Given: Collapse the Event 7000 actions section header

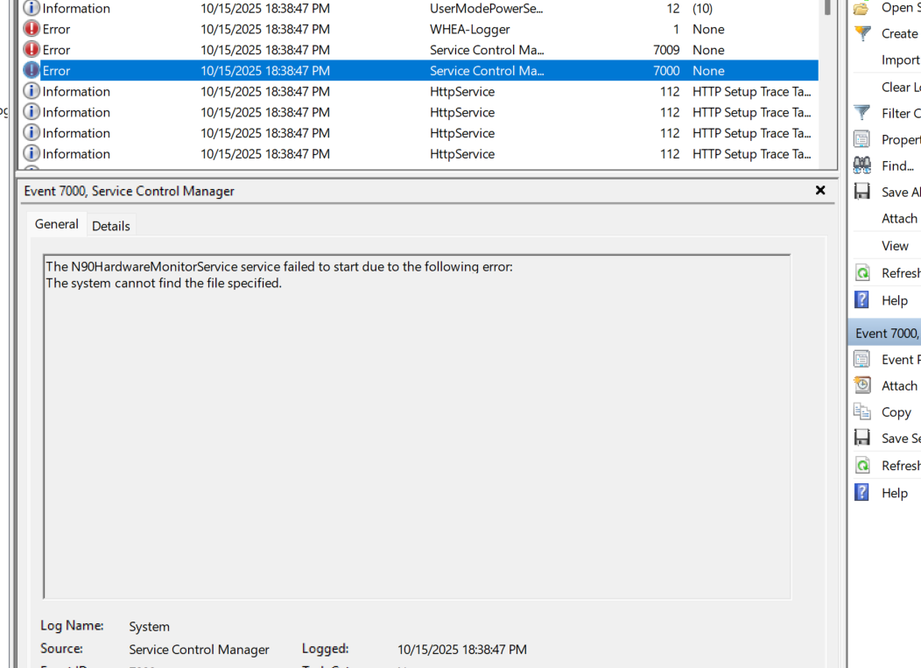Looking at the screenshot, I should click(886, 333).
